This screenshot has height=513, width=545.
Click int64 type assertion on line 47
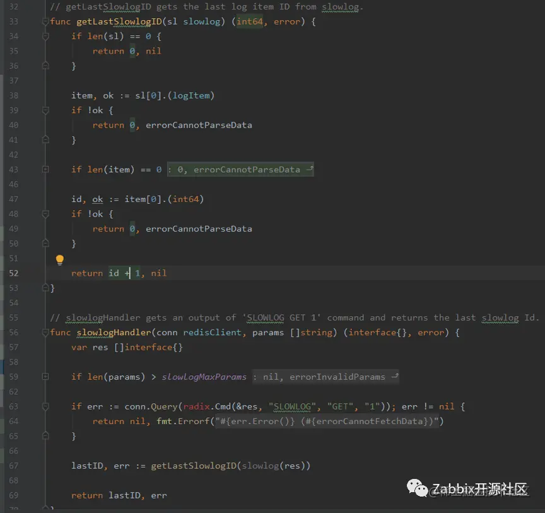[x=186, y=199]
